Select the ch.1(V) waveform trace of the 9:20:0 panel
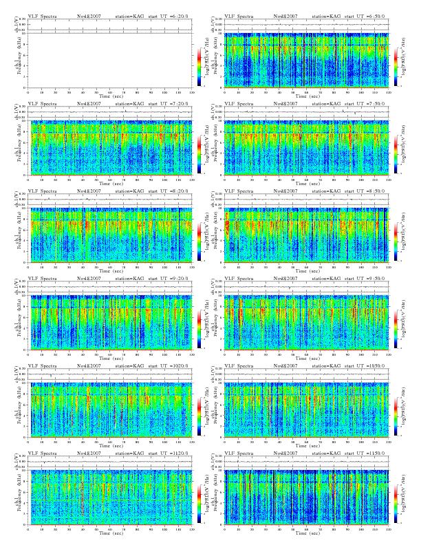 pyautogui.click(x=110, y=287)
